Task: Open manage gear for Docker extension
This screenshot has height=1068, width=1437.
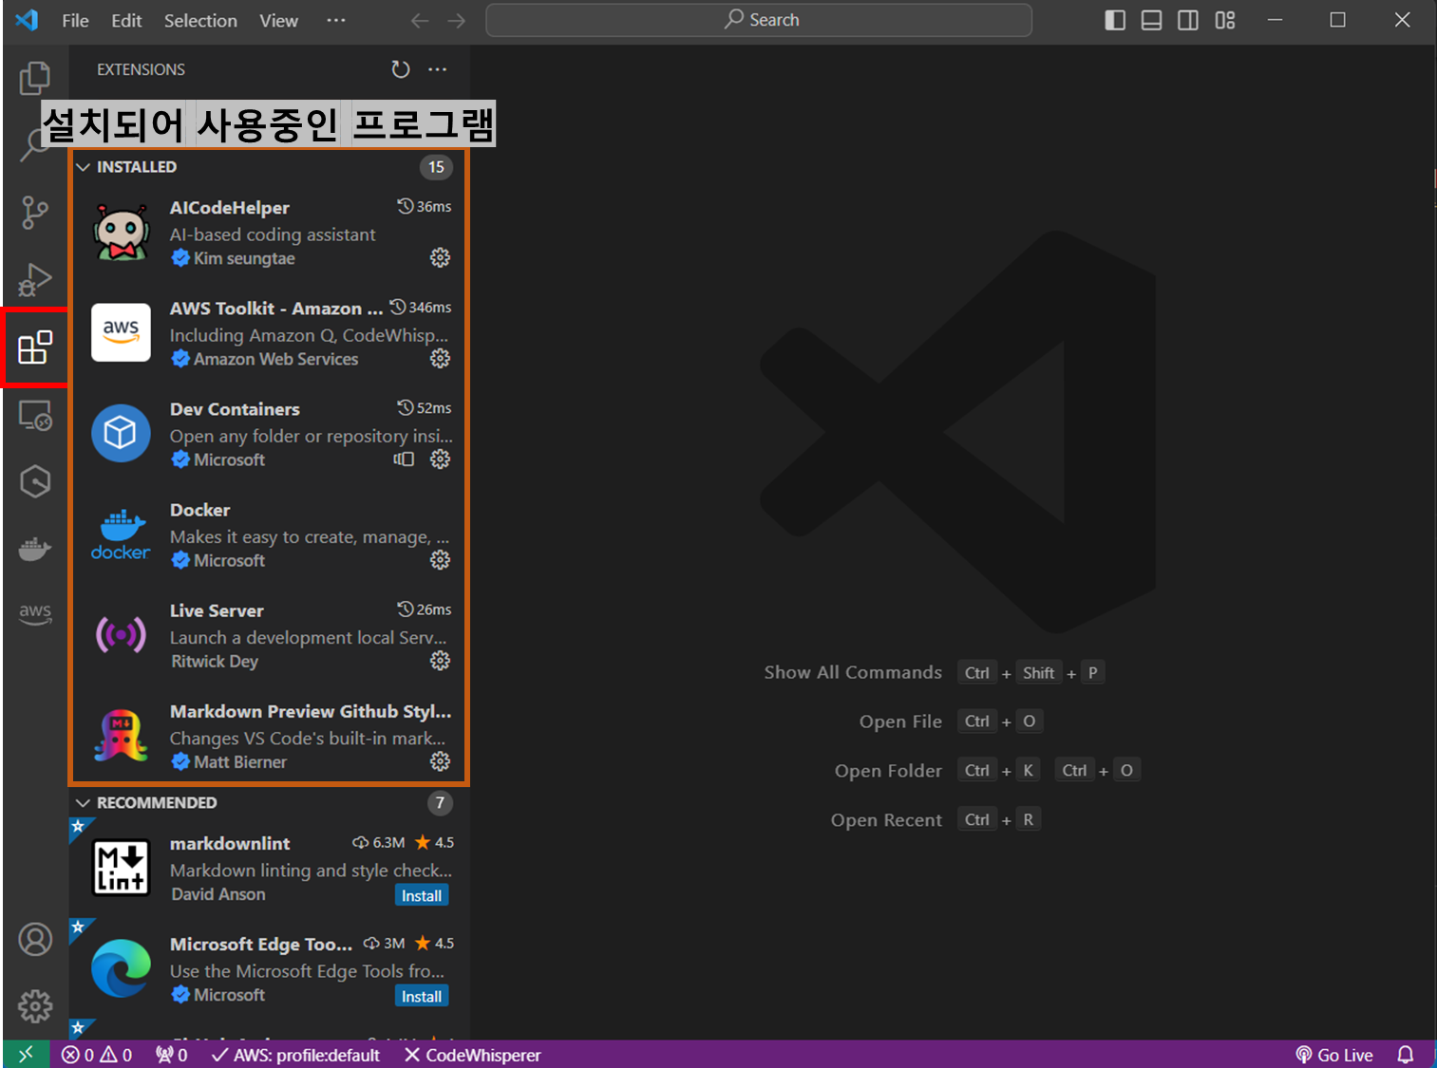Action: [x=440, y=559]
